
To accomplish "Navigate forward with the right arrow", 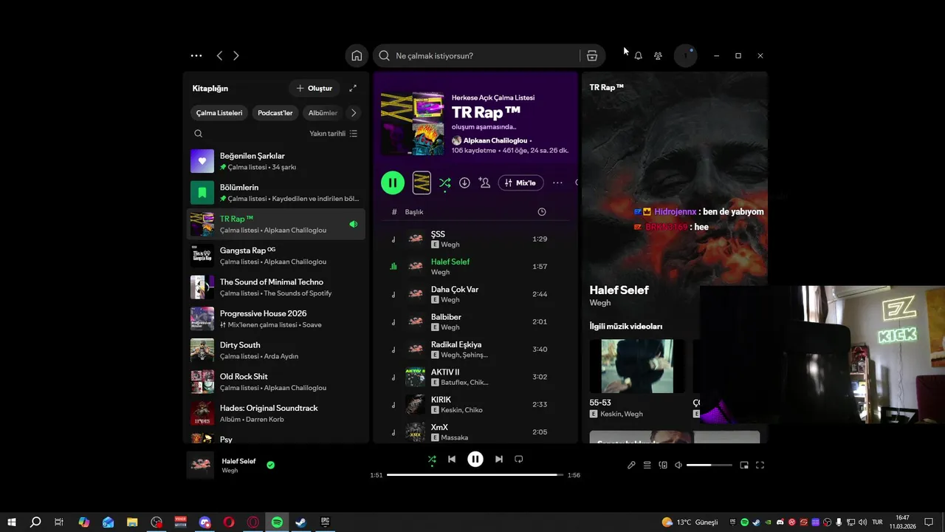I will tap(236, 55).
